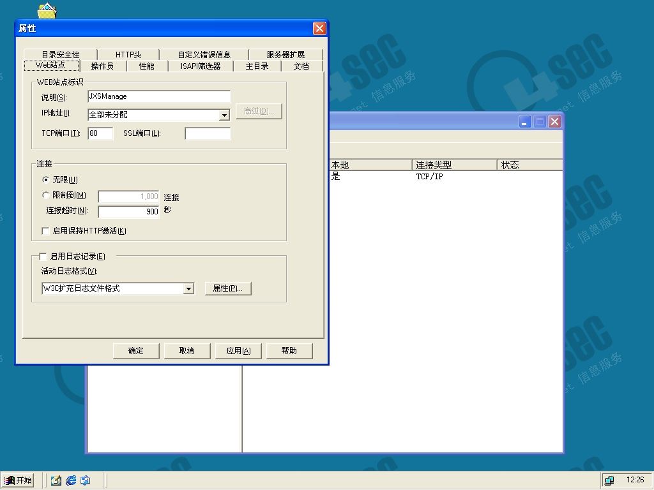
Task: Click the 连接类型 column header
Action: [x=455, y=165]
